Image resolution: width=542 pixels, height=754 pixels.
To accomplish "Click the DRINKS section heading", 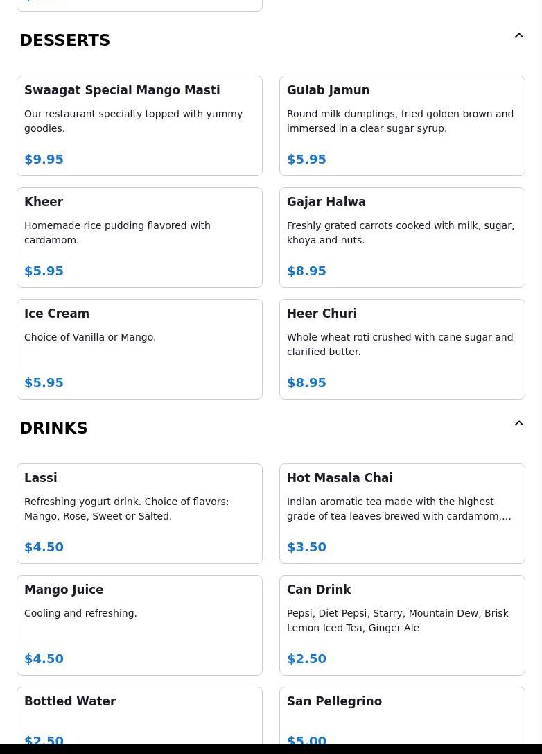I will pos(54,428).
